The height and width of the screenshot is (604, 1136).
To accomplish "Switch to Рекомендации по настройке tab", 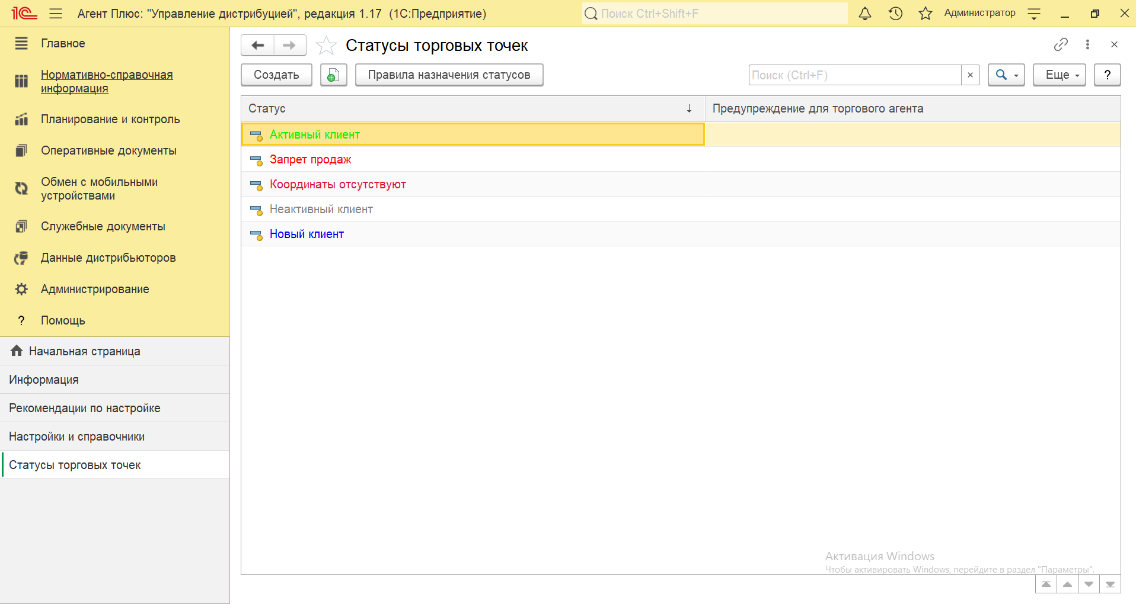I will (x=114, y=408).
